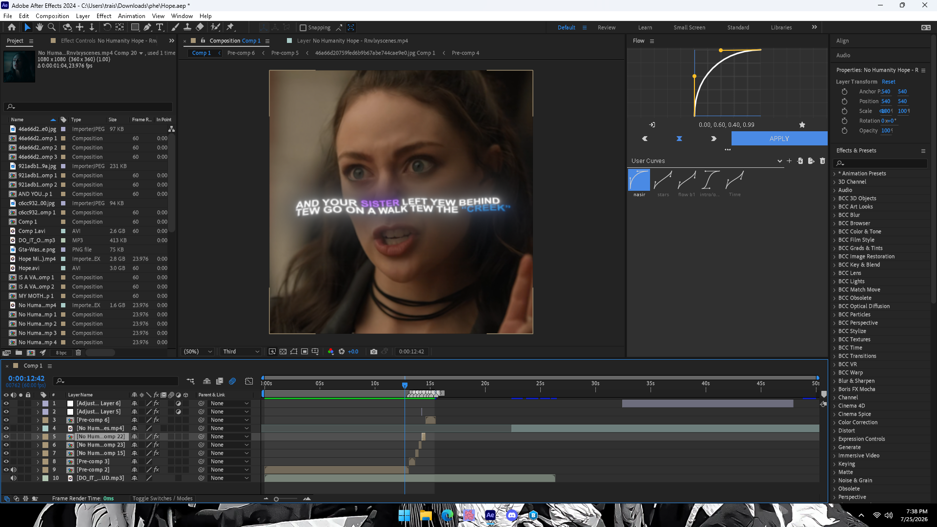Select the Roto Brush tool

point(215,27)
